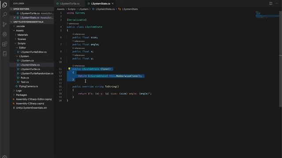Expand the Packages folder
Viewport: 282px width, 158px height.
21,95
